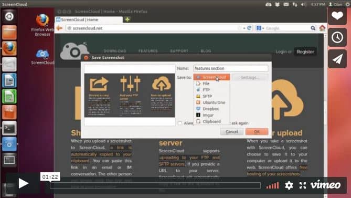Image resolution: width=351 pixels, height=198 pixels.
Task: Open mail indicator in top panel
Action: tap(286, 4)
